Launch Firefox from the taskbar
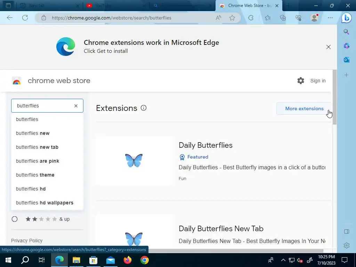 tap(127, 260)
